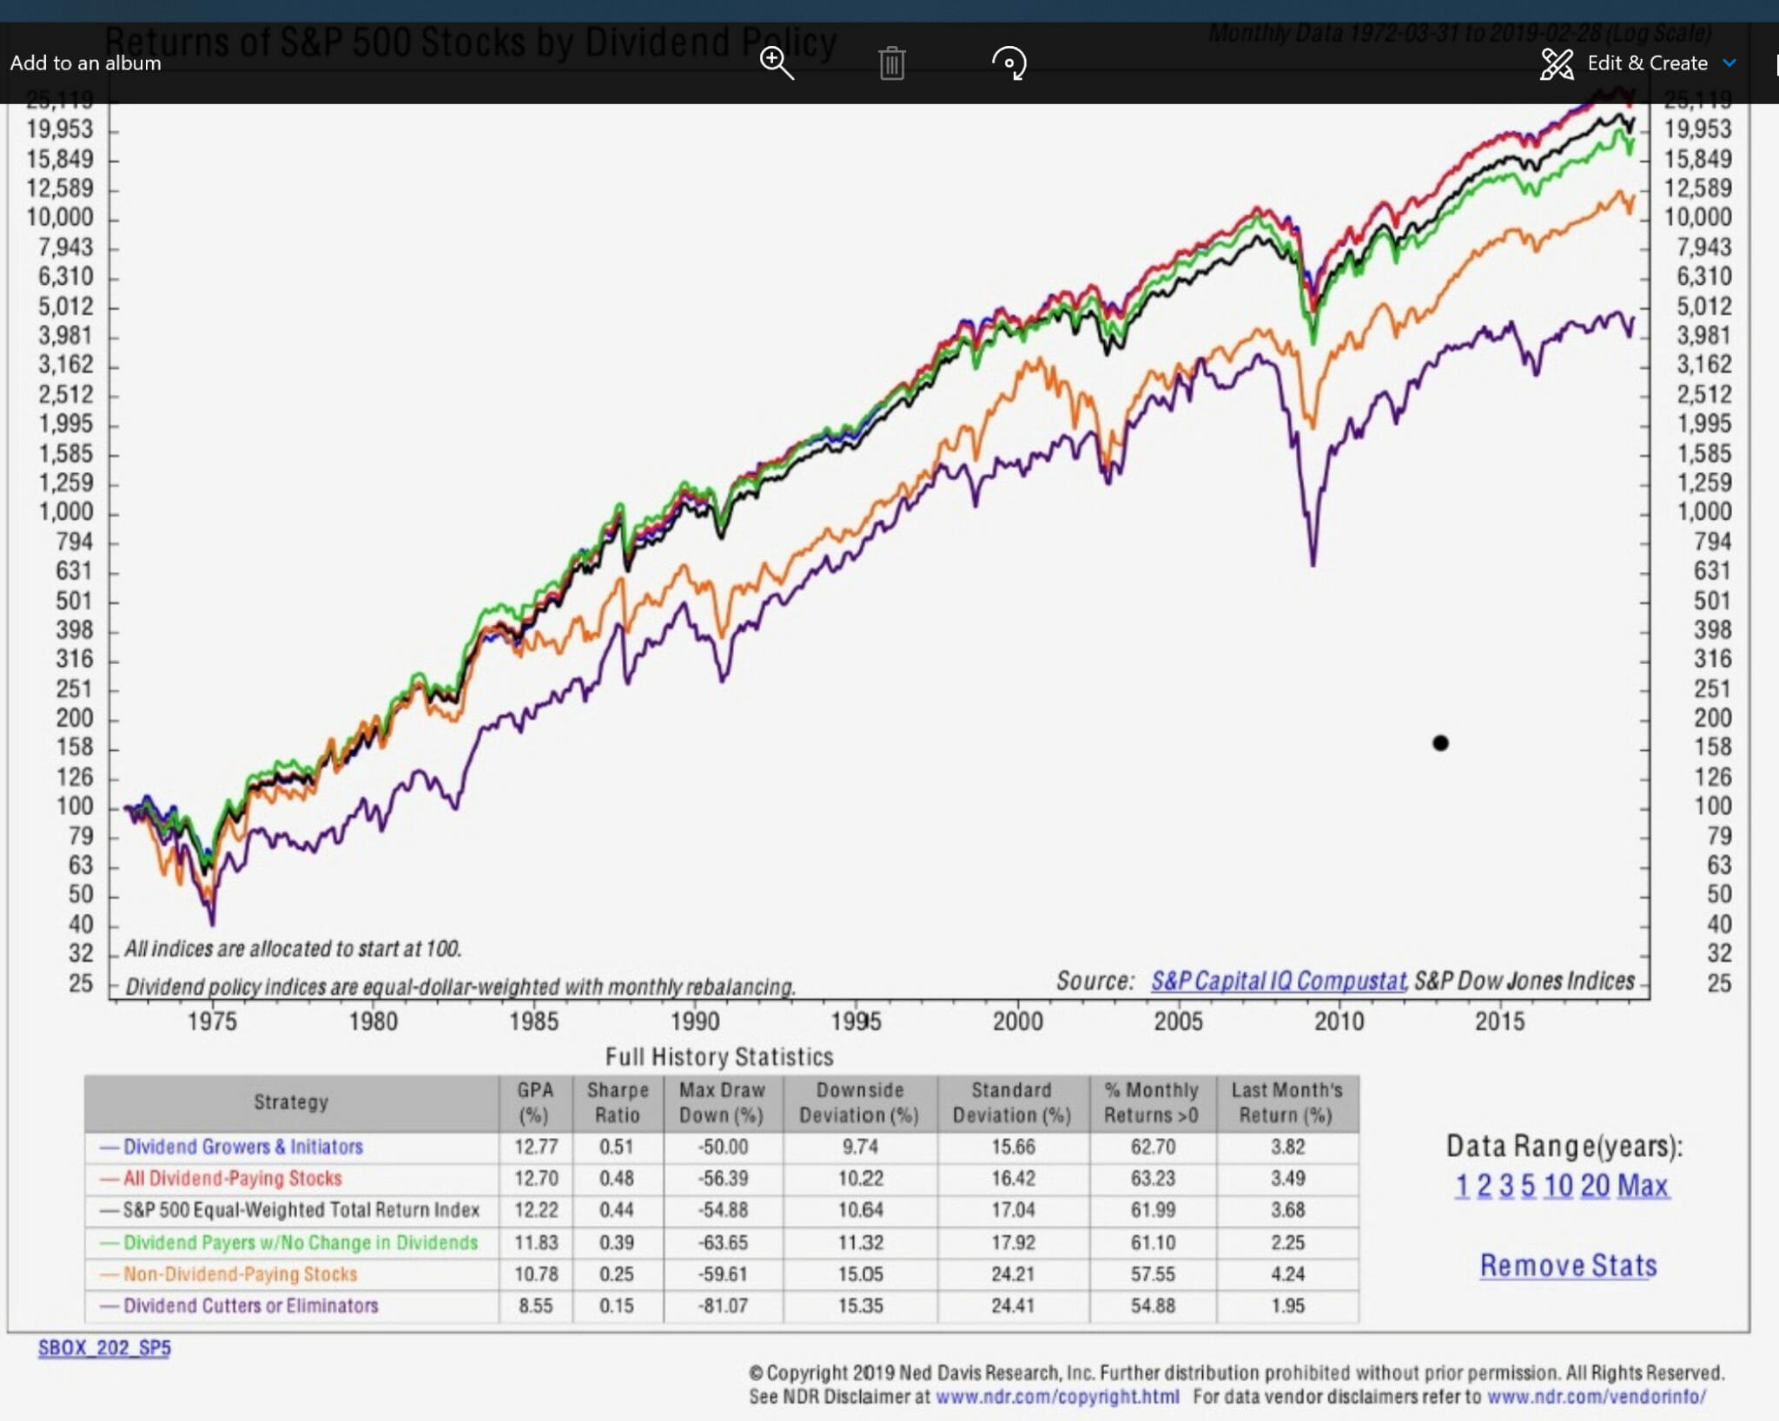This screenshot has width=1779, height=1421.
Task: Select the 5 year data range
Action: 1528,1186
